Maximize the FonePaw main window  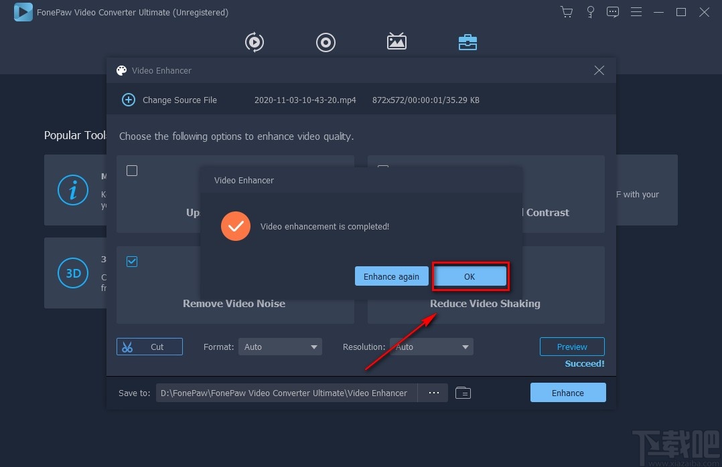pos(681,13)
